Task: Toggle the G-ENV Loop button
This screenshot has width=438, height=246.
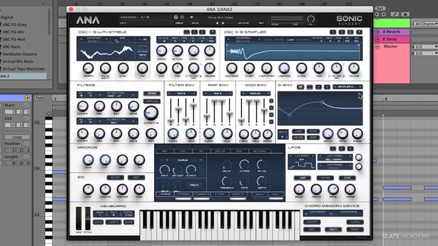Action: coord(298,131)
